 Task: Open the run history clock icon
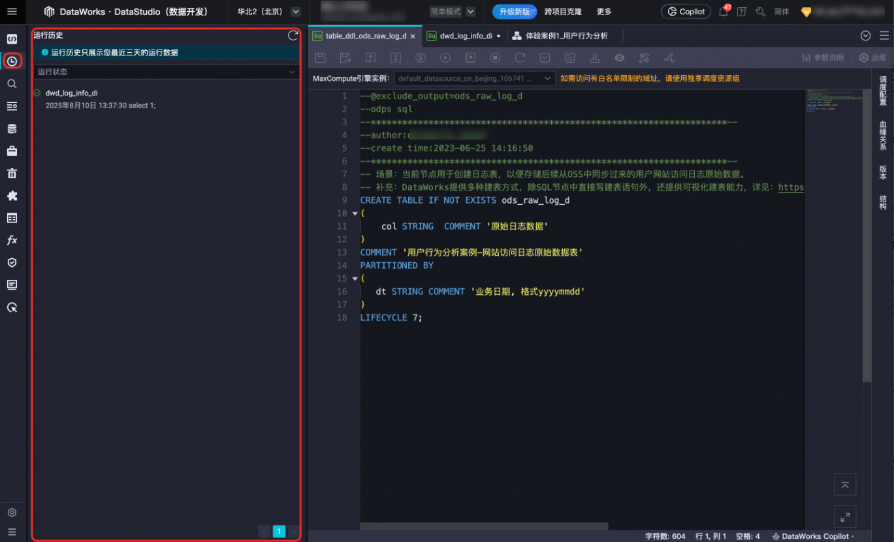12,61
